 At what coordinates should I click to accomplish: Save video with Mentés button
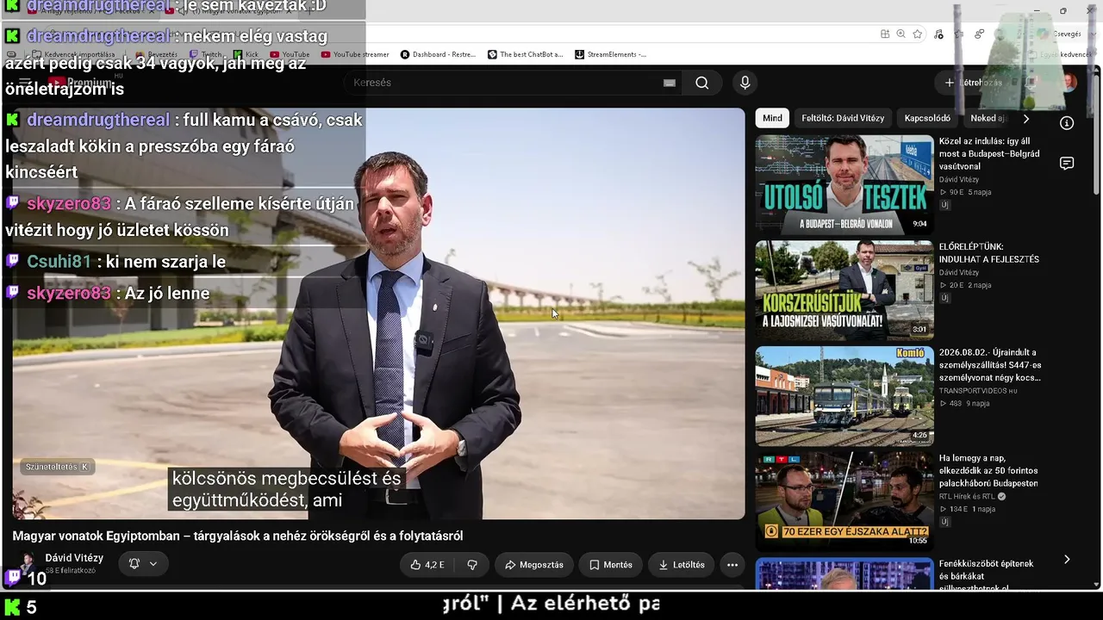point(611,565)
